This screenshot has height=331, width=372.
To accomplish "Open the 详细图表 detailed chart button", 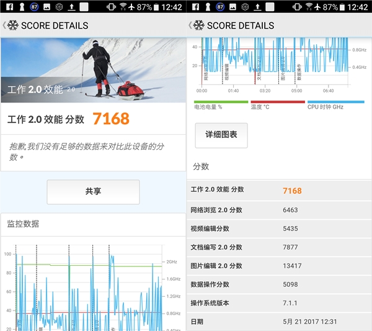I will (221, 135).
